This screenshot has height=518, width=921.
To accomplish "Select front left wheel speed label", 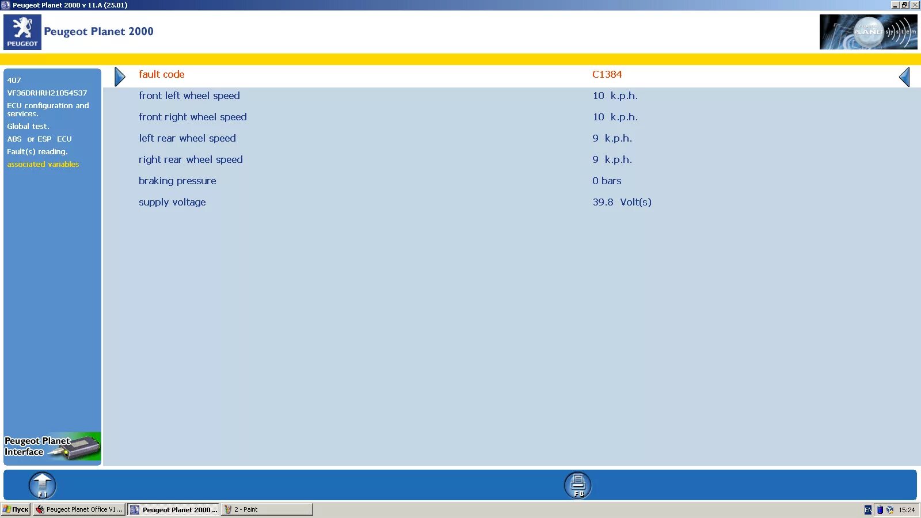I will tap(189, 96).
